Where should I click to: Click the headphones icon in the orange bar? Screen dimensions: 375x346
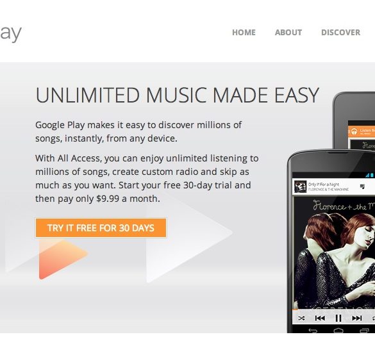(354, 131)
